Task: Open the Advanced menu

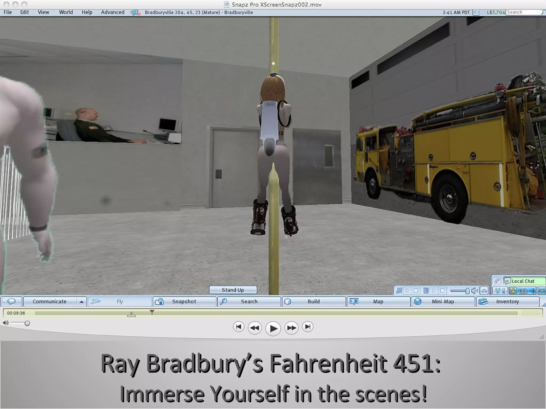Action: 113,12
